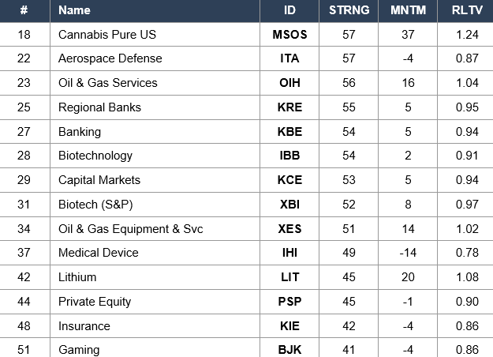Sort by the STRNG column header
This screenshot has width=493, height=357.
pos(349,10)
